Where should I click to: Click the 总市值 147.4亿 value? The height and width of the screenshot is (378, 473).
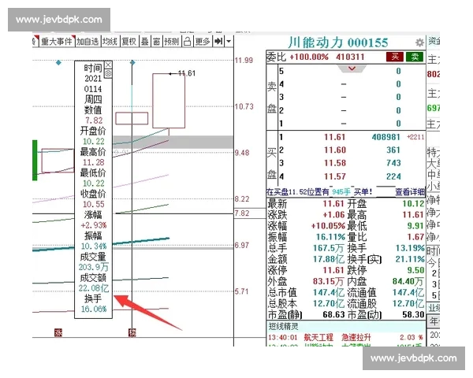click(x=329, y=292)
